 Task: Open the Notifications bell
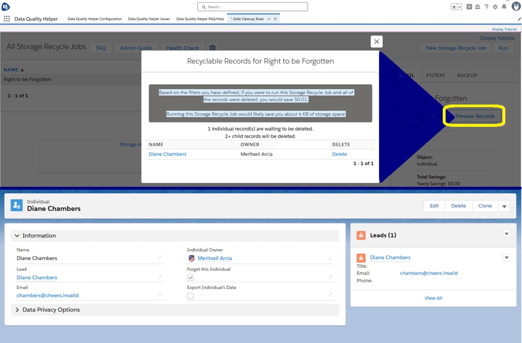[504, 6]
